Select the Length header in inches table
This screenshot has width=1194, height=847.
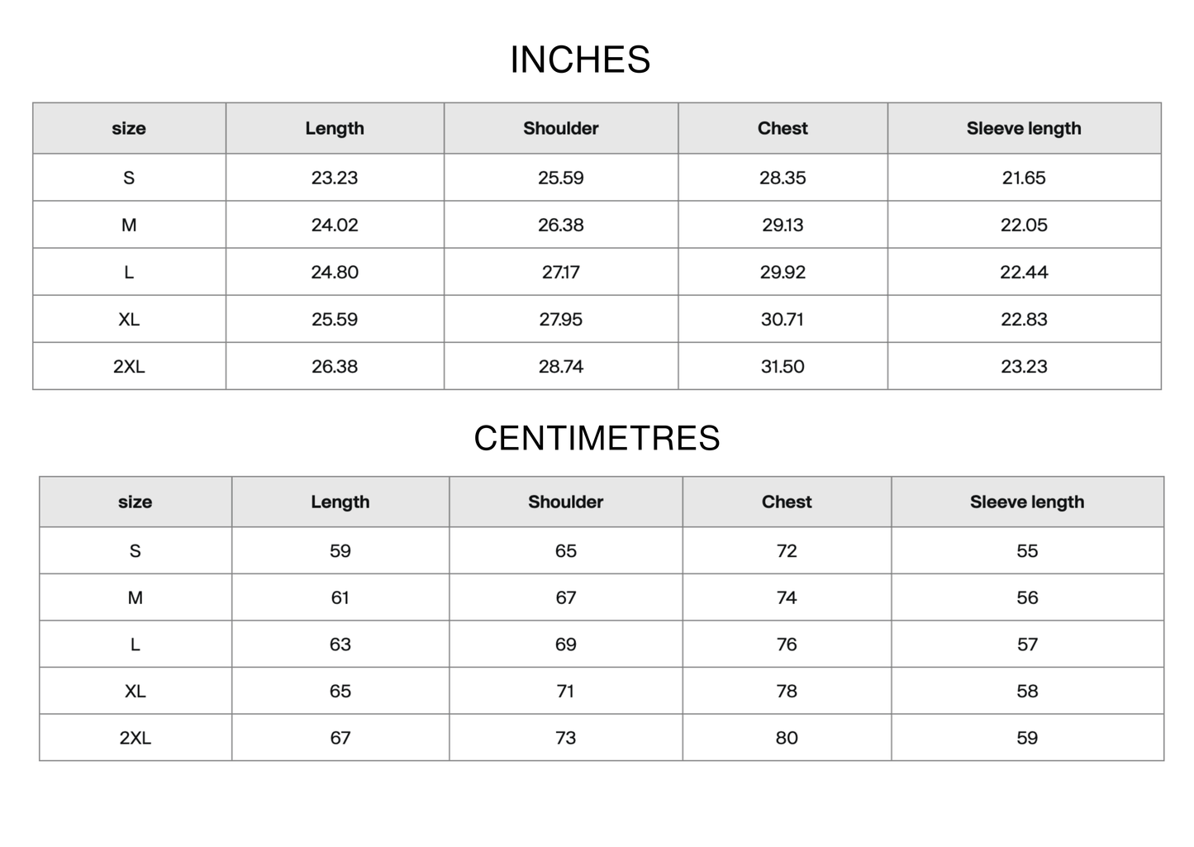click(x=335, y=128)
